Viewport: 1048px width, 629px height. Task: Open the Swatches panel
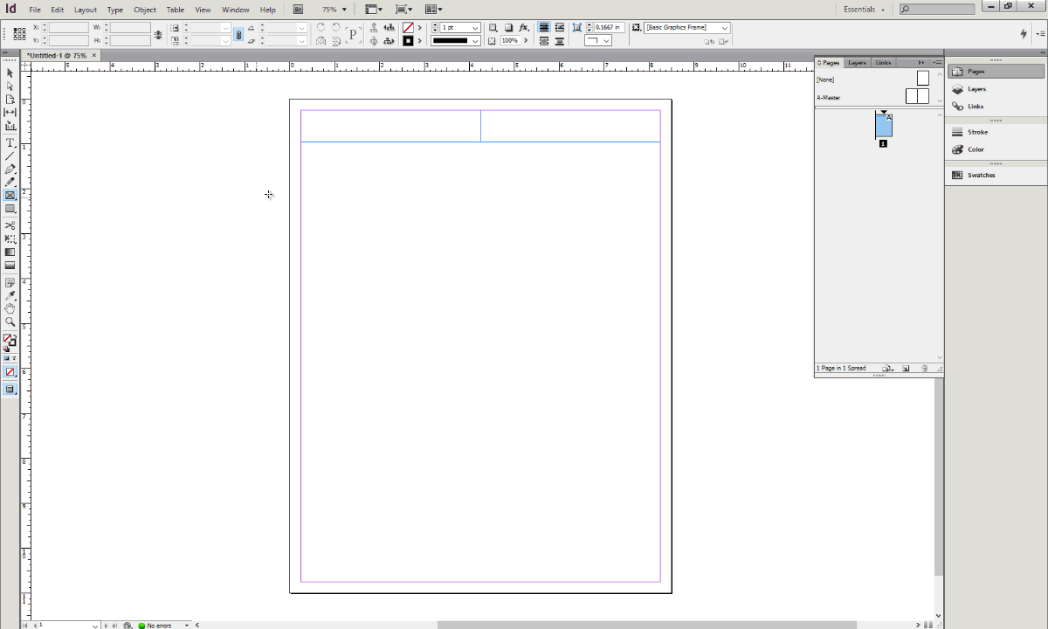(978, 175)
